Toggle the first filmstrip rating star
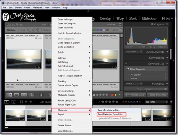This screenshot has width=178, height=135. [x=103, y=102]
